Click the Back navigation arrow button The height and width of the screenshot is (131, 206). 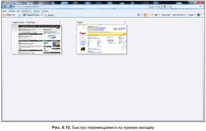point(3,6)
